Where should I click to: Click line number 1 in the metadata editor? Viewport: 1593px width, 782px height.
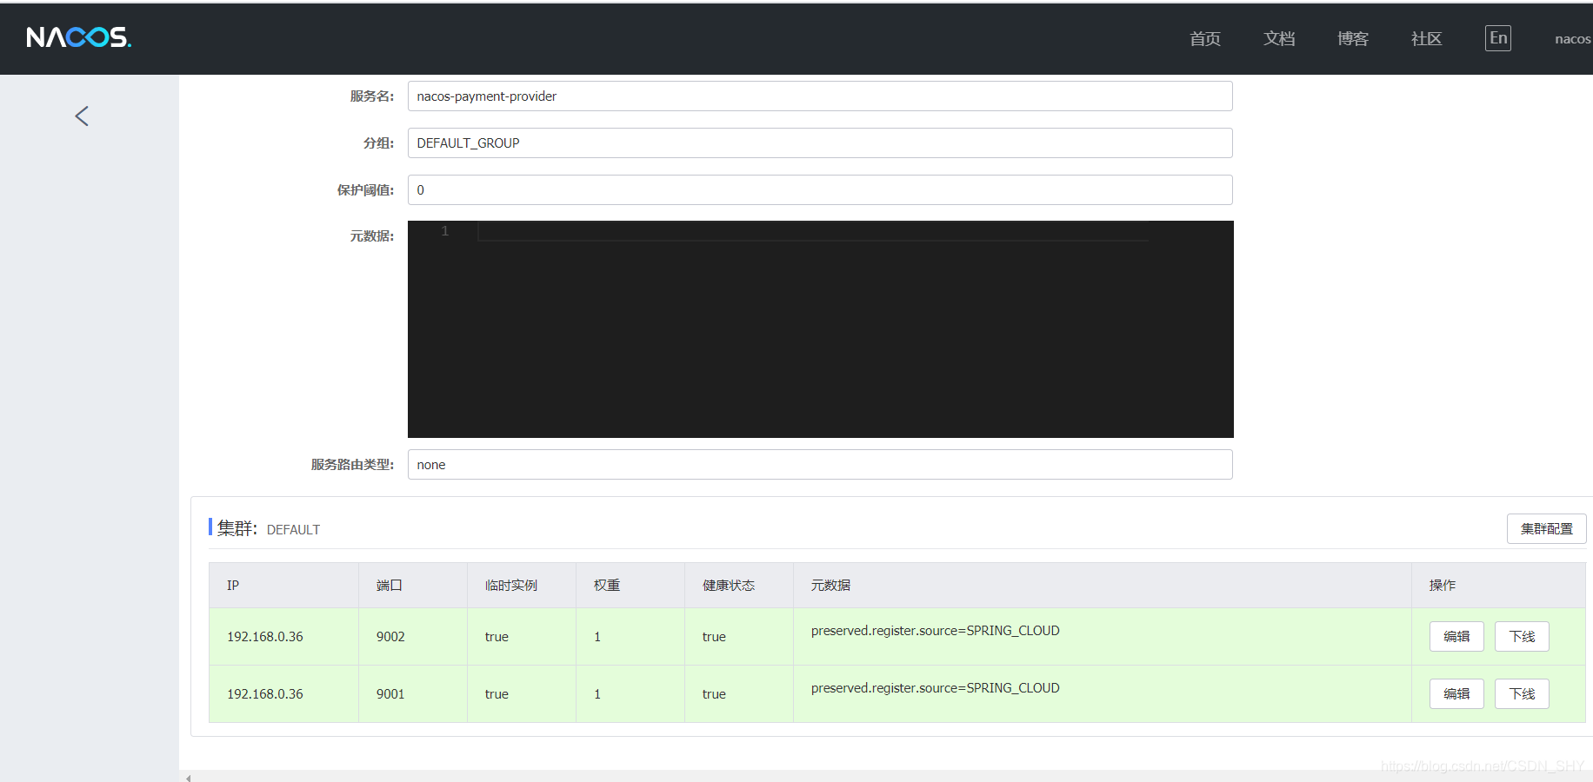pos(444,231)
